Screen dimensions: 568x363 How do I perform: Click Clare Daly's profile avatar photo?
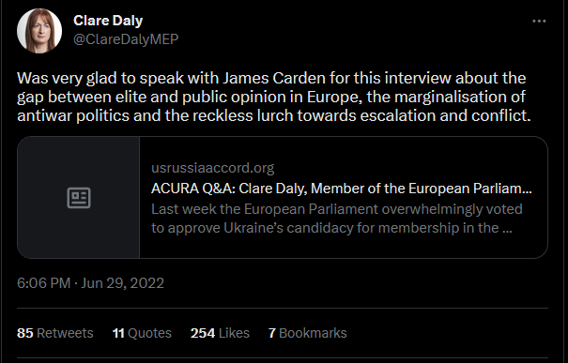[39, 31]
